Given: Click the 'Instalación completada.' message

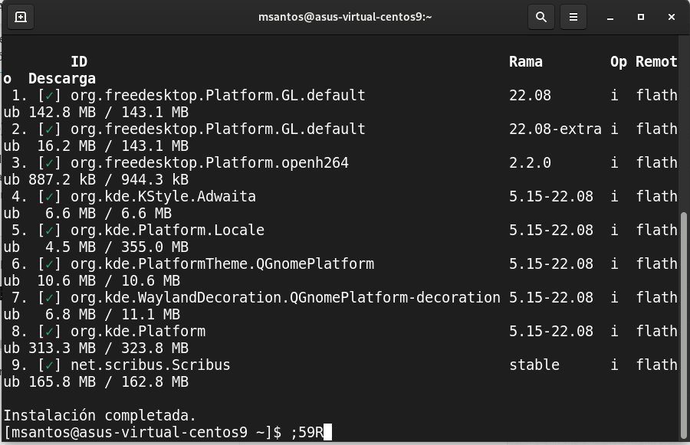Looking at the screenshot, I should [100, 416].
